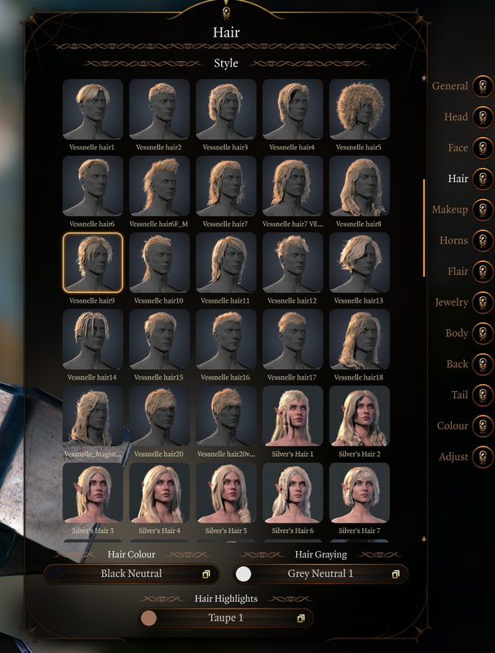495x653 pixels.
Task: Open the Black Neutral hair colour selector
Action: pos(131,575)
